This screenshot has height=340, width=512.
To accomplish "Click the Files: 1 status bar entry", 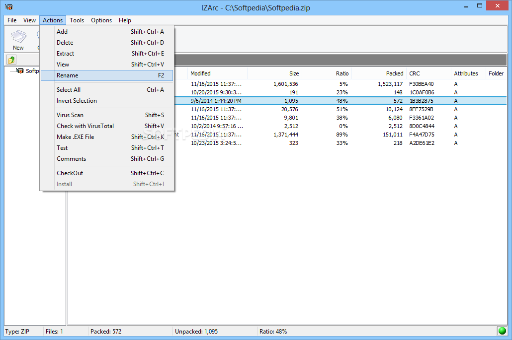I will 54,332.
